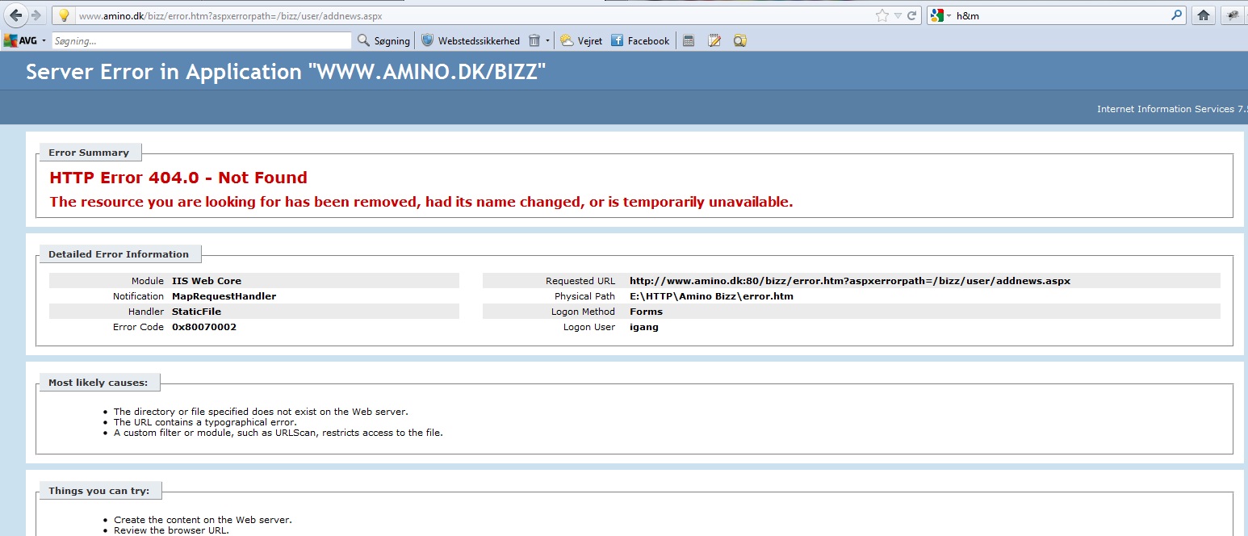The width and height of the screenshot is (1248, 536).
Task: Click the physical path E:\HTTP\Amino Bizz\error.htm
Action: coord(712,296)
